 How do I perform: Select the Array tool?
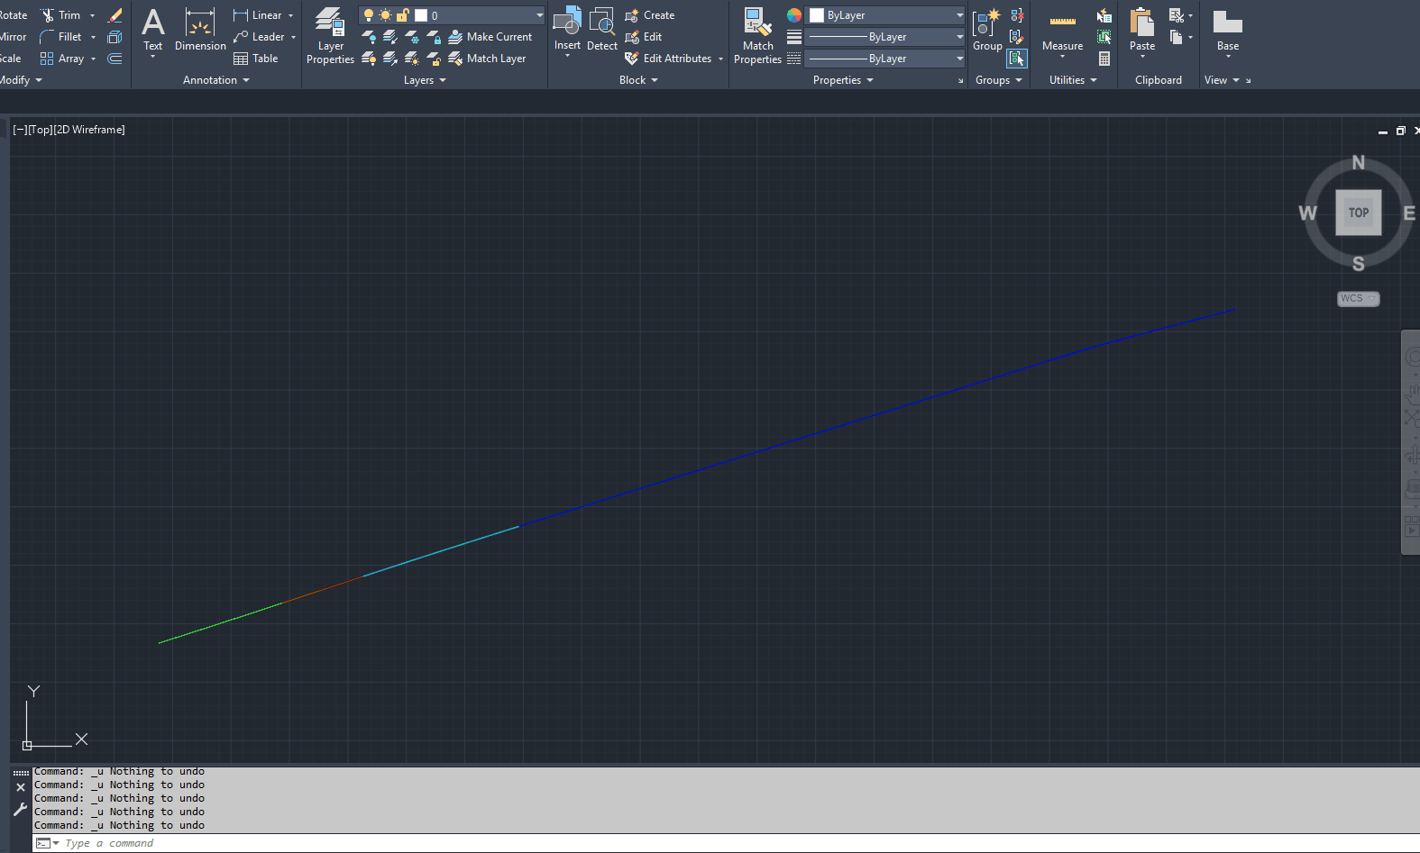pyautogui.click(x=62, y=59)
